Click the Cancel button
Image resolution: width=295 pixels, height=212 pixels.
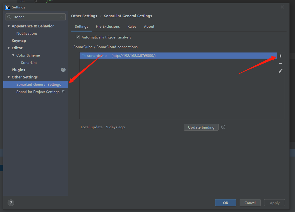pos(250,203)
